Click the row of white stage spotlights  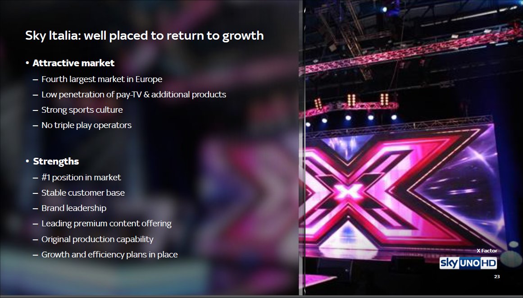tap(350, 119)
